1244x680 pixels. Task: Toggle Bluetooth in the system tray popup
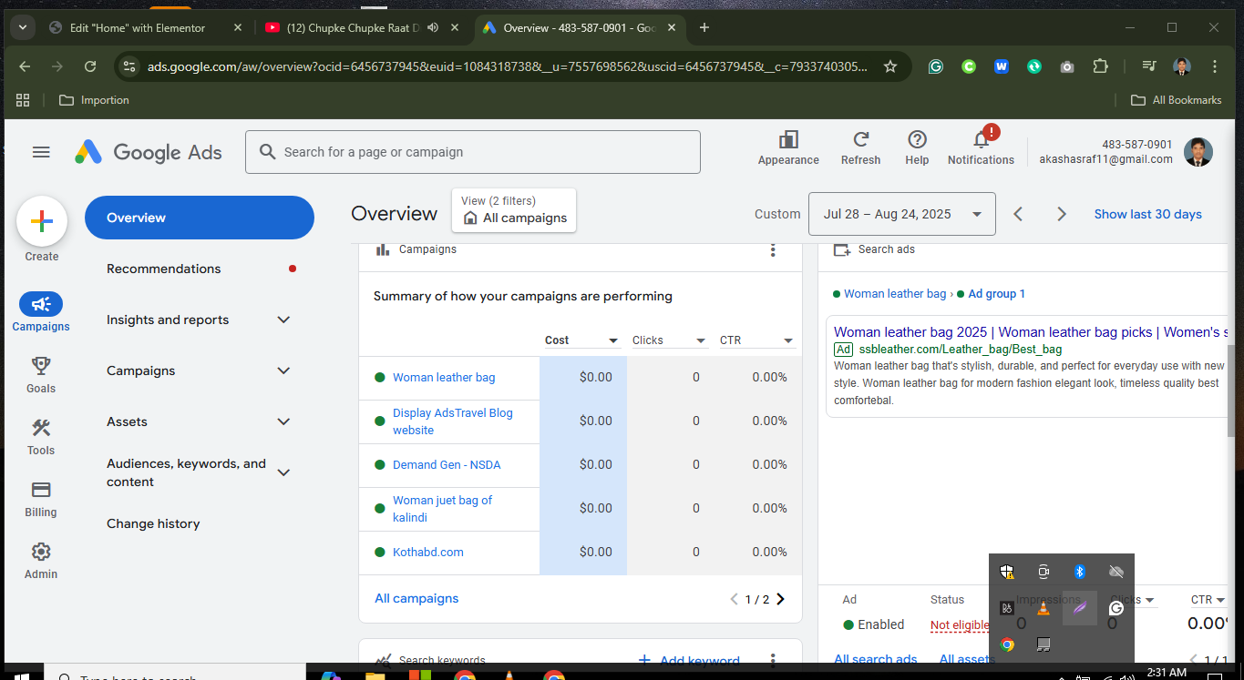(1080, 571)
